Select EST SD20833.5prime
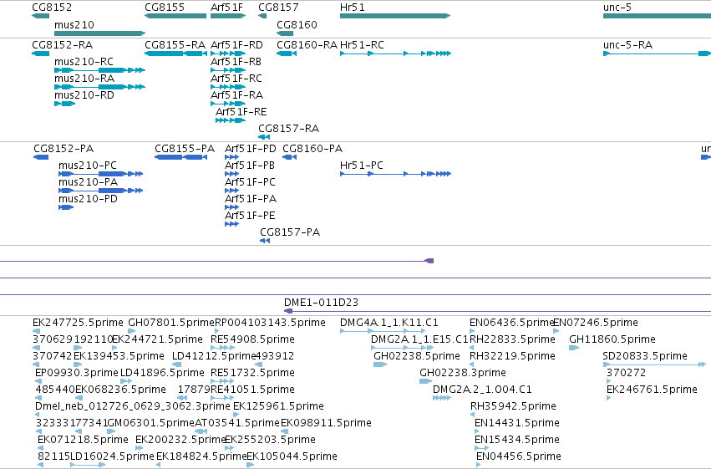 tap(645, 356)
